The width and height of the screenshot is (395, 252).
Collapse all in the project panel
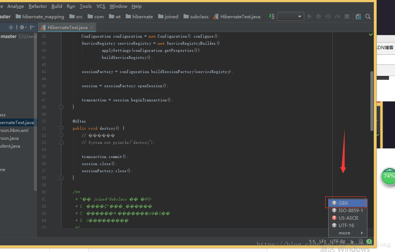(x=11, y=27)
